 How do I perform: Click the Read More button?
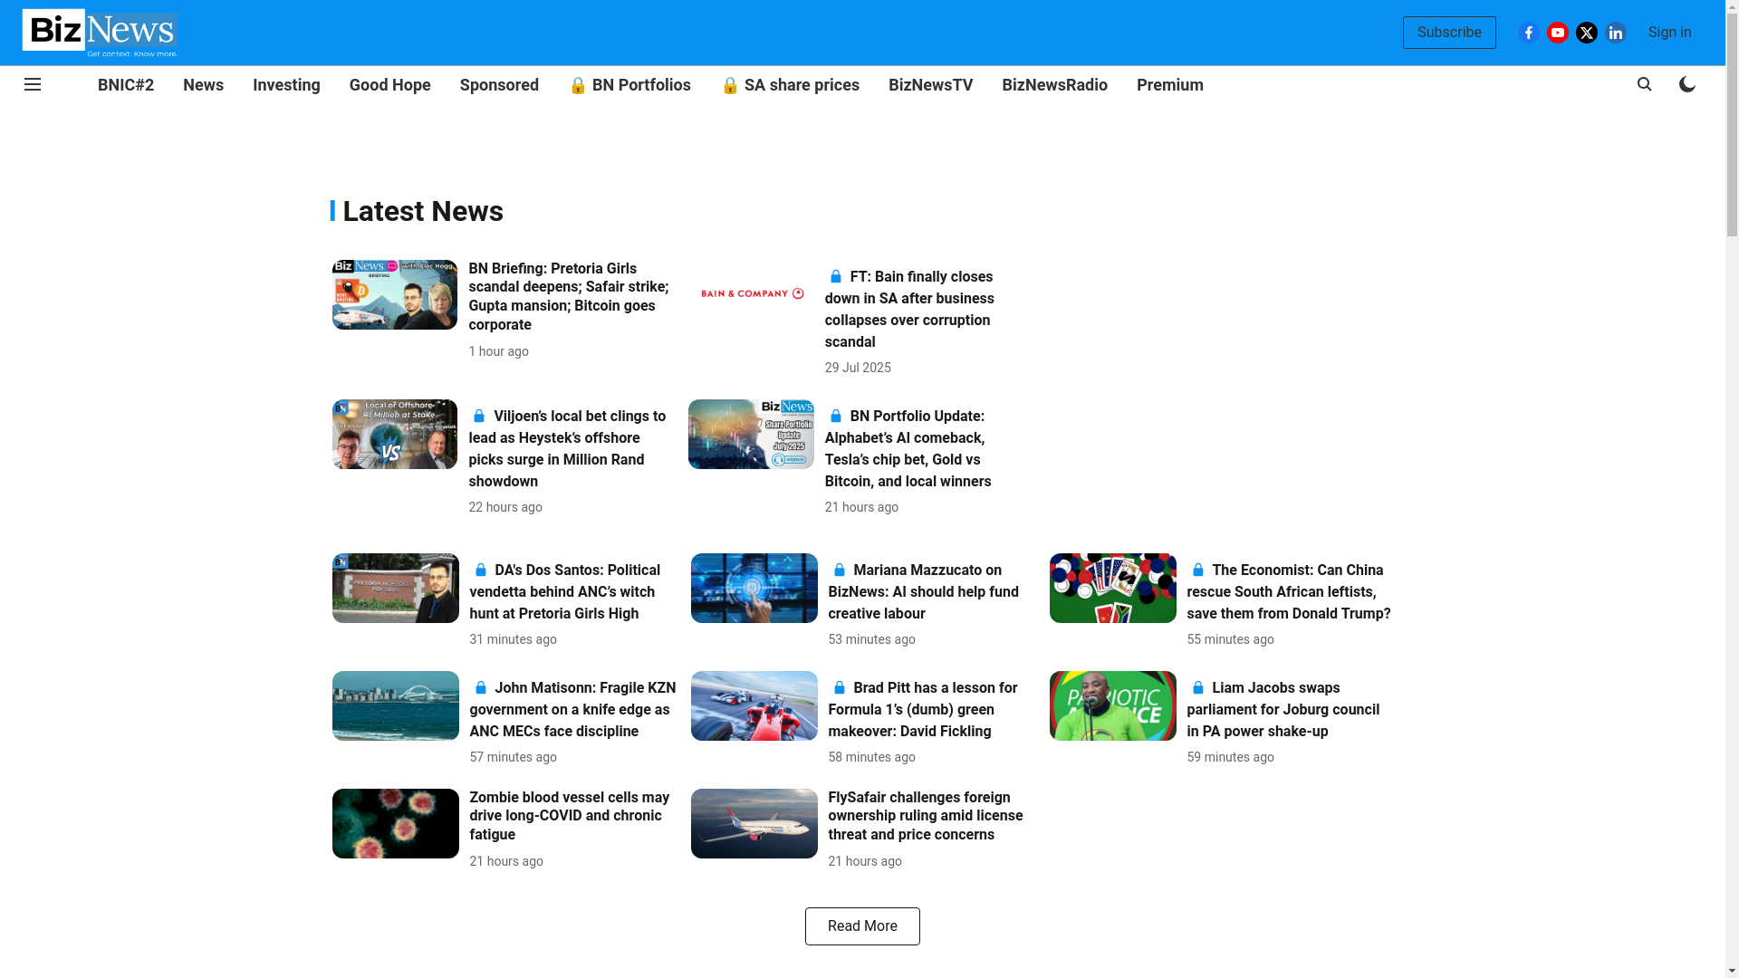(x=861, y=926)
